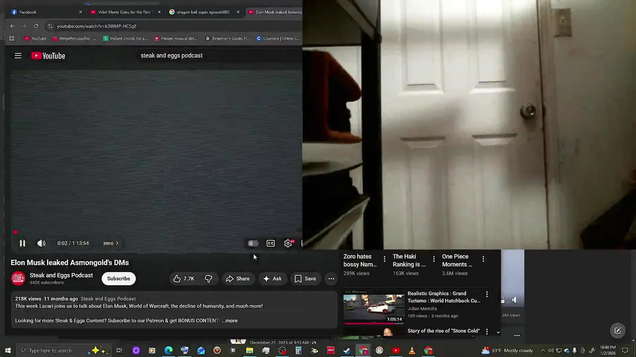
Task: Open options for Zoro hates bossy Nami video
Action: coord(384,259)
